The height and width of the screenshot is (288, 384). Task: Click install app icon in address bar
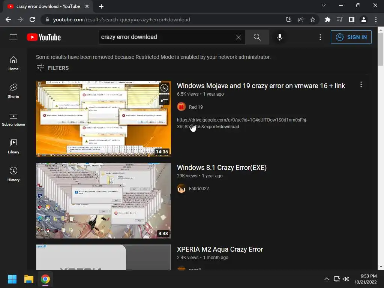289,19
